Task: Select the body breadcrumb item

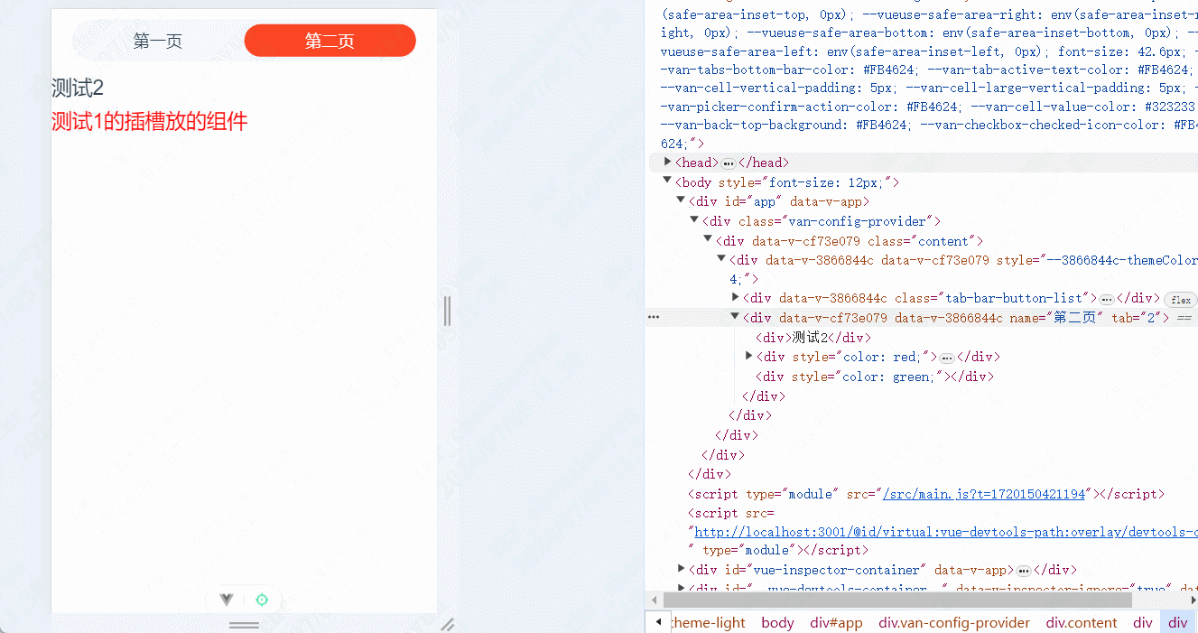Action: pyautogui.click(x=777, y=623)
